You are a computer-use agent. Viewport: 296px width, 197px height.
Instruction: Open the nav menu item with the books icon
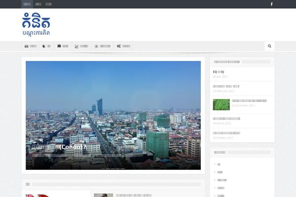click(x=46, y=46)
